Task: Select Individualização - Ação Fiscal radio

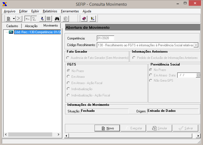Action: (x=68, y=95)
